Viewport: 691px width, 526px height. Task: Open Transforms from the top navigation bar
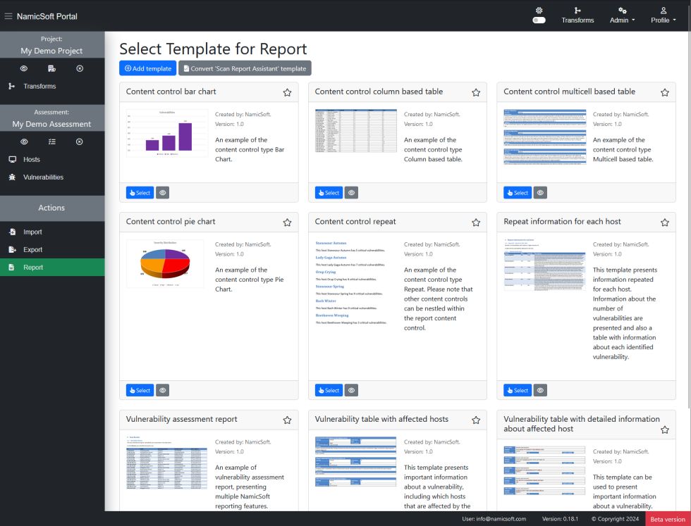(577, 15)
